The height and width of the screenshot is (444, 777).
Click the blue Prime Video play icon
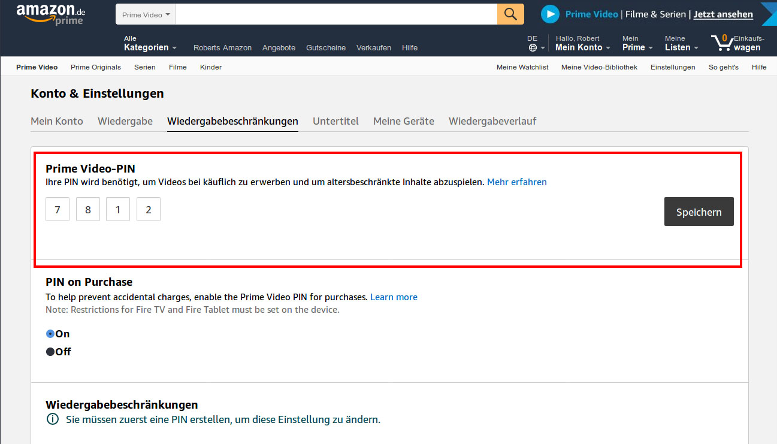click(x=550, y=14)
